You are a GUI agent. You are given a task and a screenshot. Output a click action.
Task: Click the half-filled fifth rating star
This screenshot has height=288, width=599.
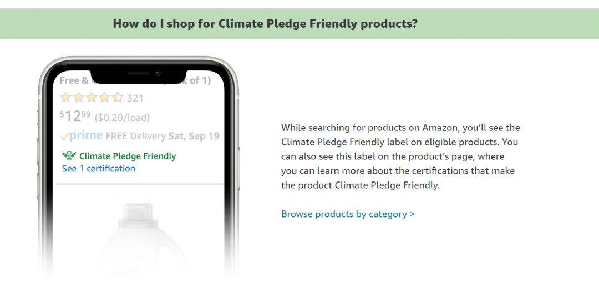tap(117, 98)
